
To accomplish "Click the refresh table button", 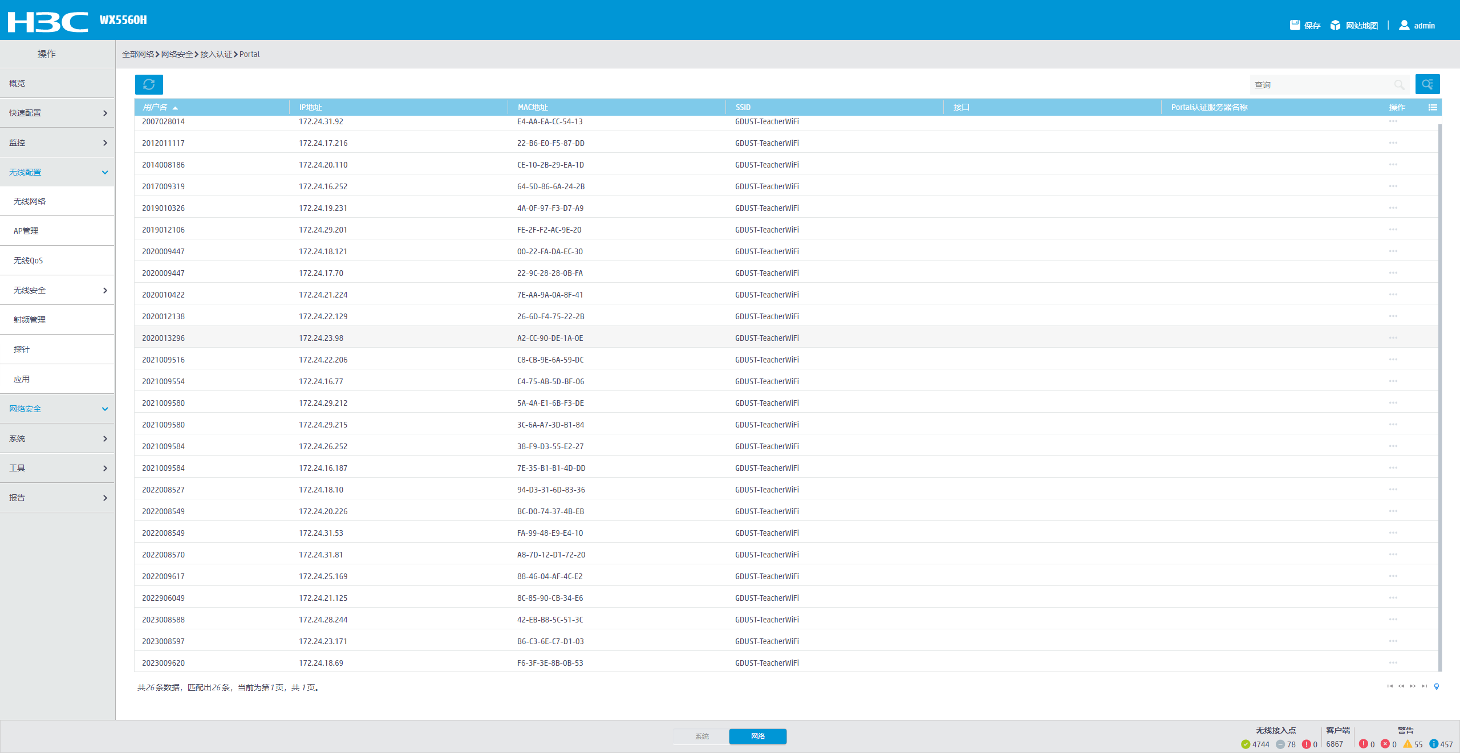I will [x=149, y=84].
